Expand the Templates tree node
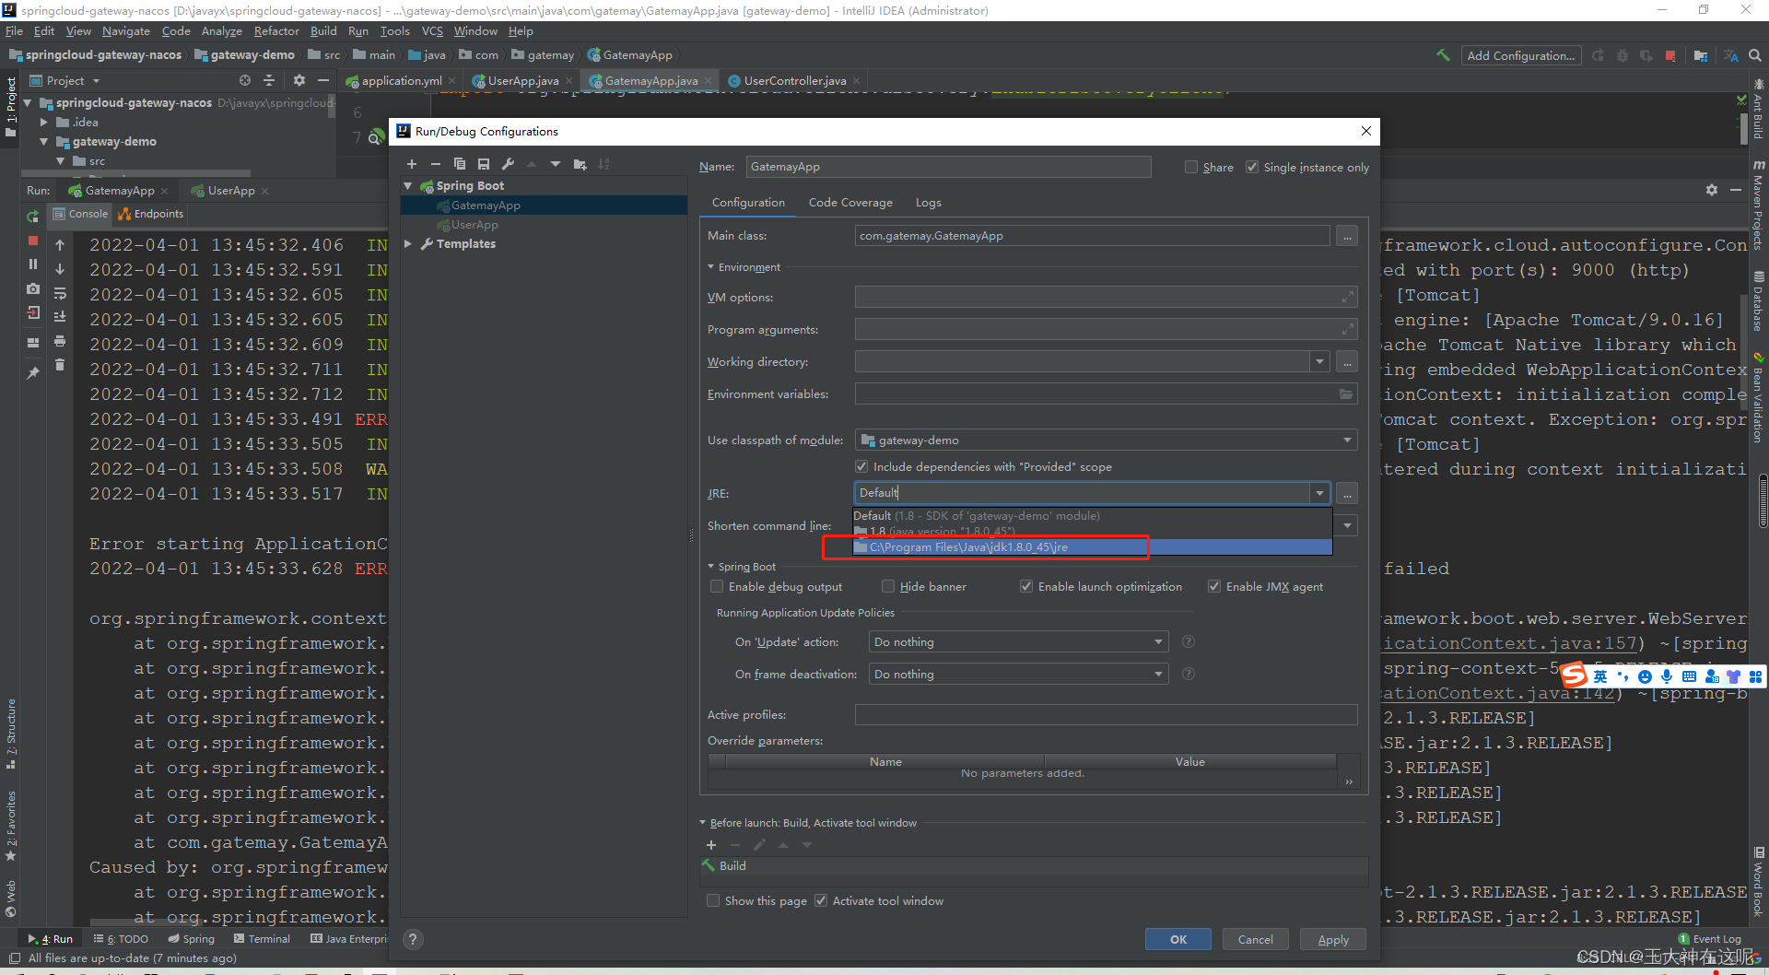Image resolution: width=1769 pixels, height=975 pixels. click(408, 244)
